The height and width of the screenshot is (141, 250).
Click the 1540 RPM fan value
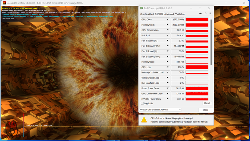pyautogui.click(x=178, y=57)
